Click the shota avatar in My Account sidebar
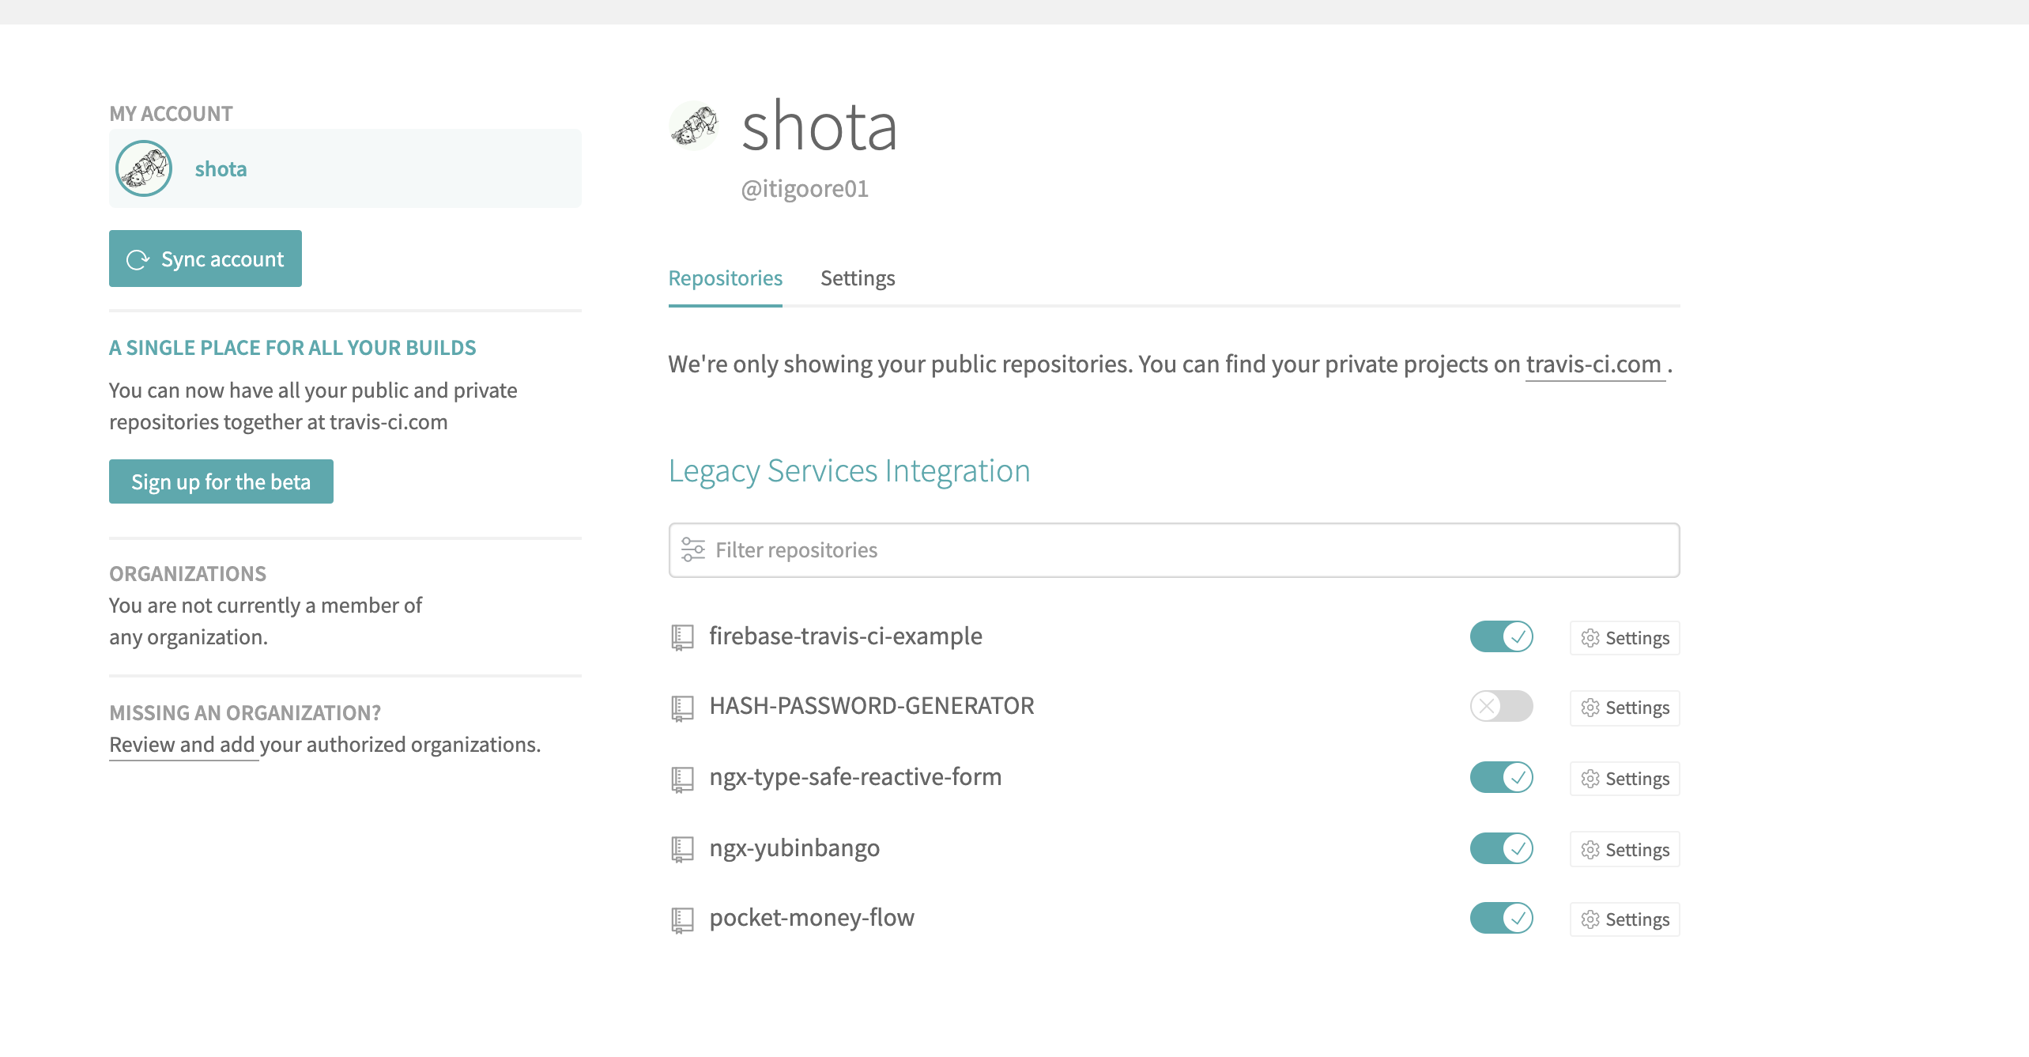This screenshot has width=2029, height=1057. pos(144,168)
